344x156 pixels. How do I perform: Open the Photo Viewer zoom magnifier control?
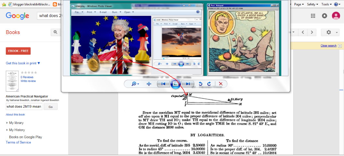tap(135, 84)
